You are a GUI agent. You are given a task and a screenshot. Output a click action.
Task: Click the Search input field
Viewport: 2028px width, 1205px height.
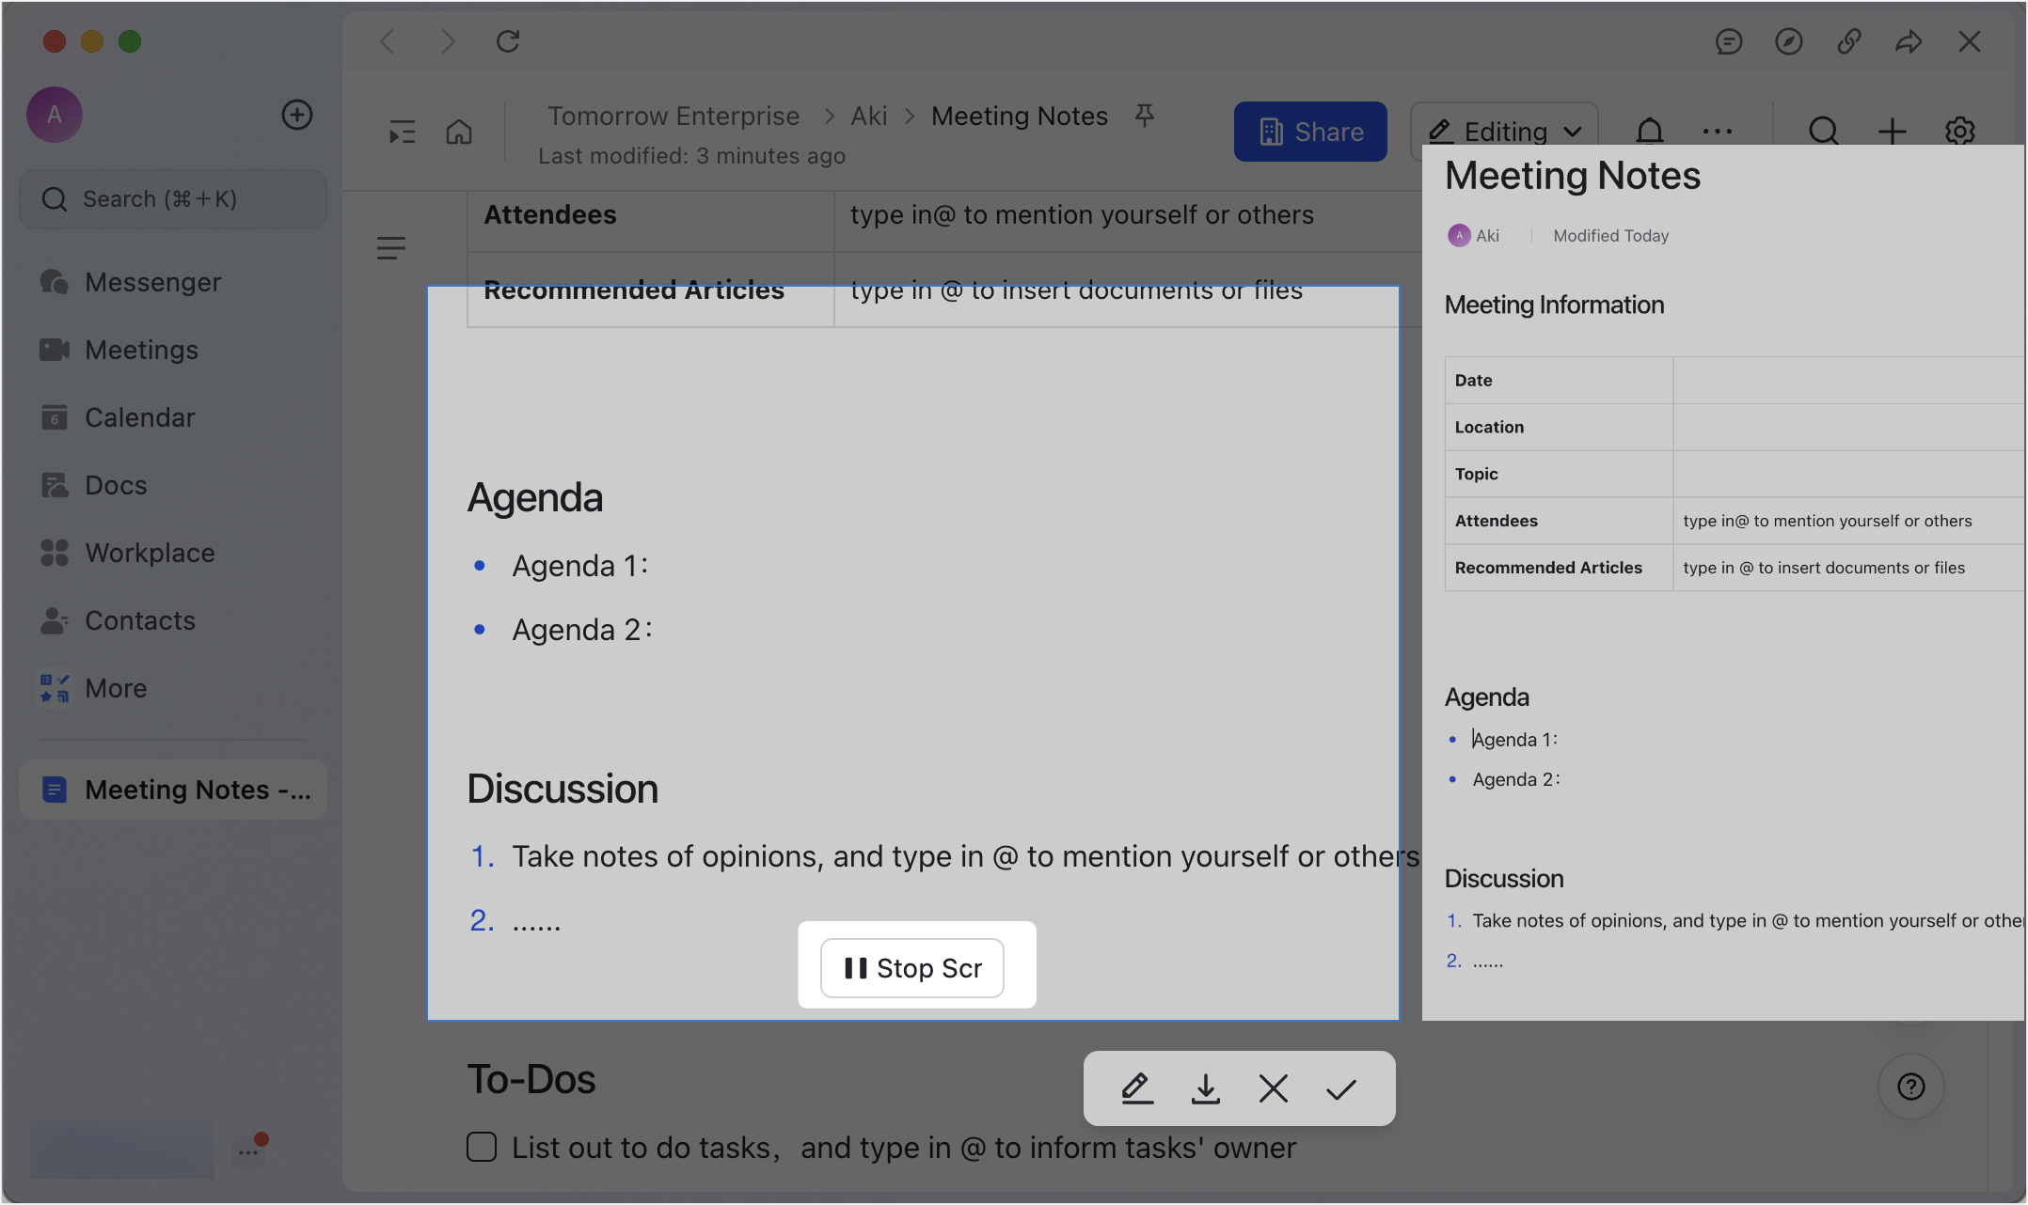pyautogui.click(x=174, y=199)
